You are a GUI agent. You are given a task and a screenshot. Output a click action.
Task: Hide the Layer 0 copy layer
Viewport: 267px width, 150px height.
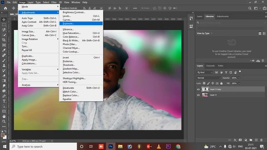tap(198, 89)
